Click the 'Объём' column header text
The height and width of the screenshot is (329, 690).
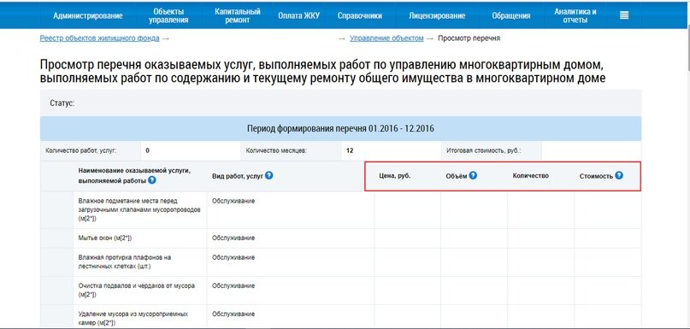456,175
